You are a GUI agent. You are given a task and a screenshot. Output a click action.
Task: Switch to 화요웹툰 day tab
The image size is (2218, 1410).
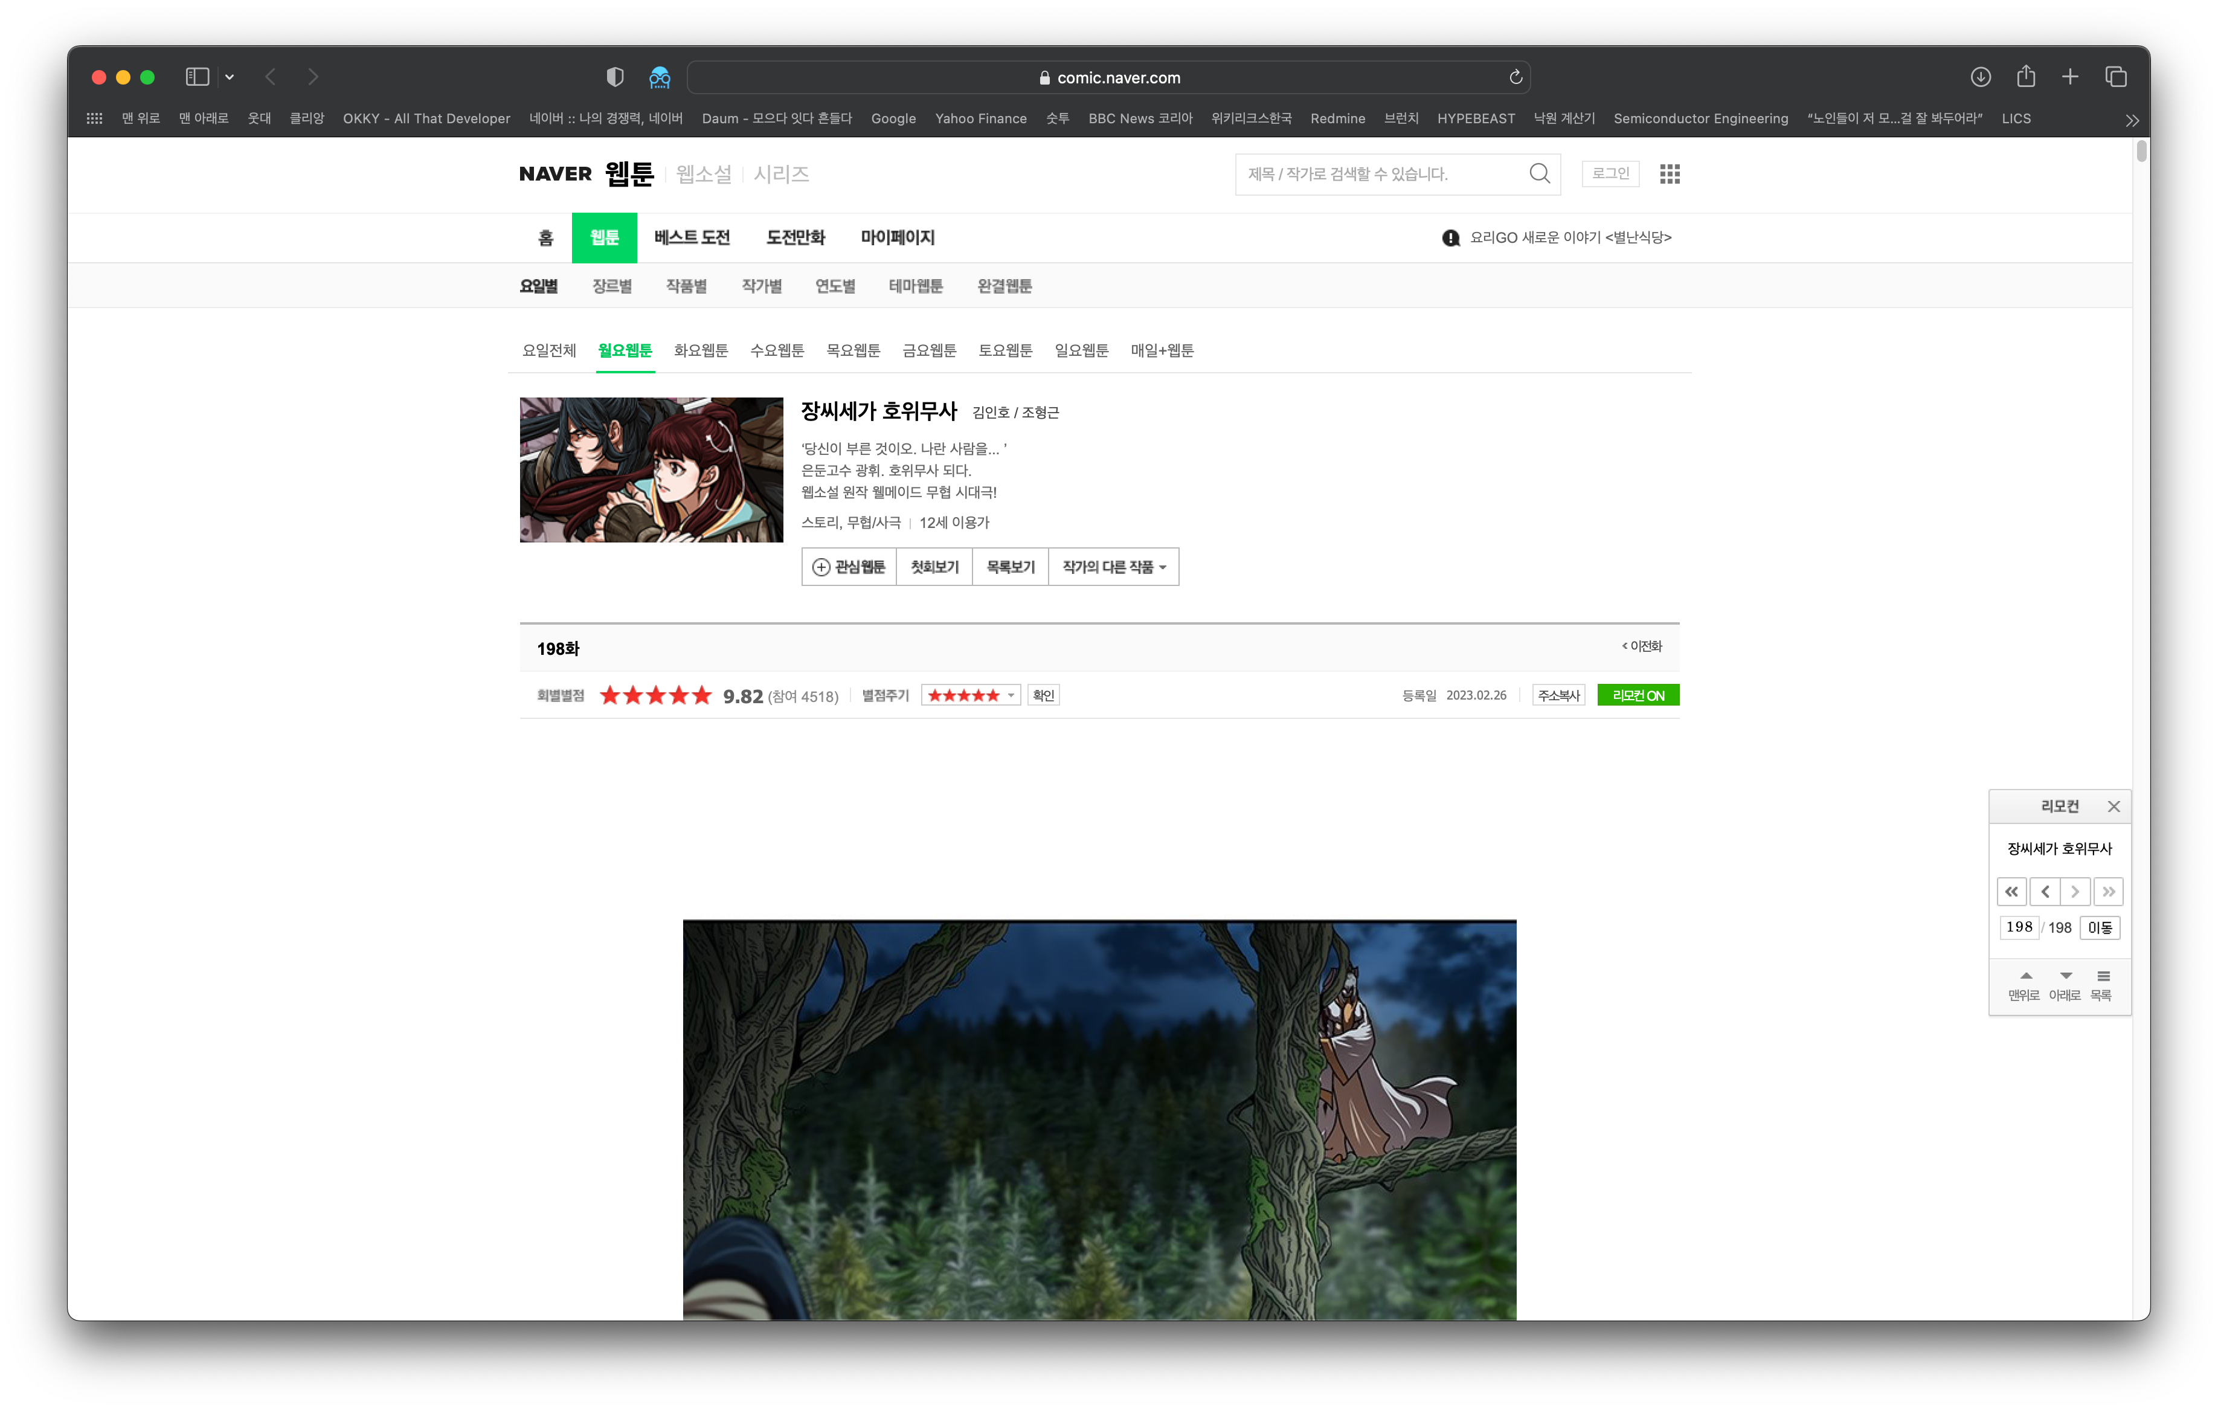point(701,351)
